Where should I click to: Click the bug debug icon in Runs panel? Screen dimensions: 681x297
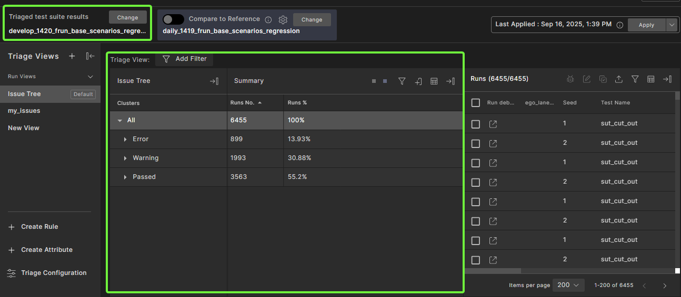570,79
